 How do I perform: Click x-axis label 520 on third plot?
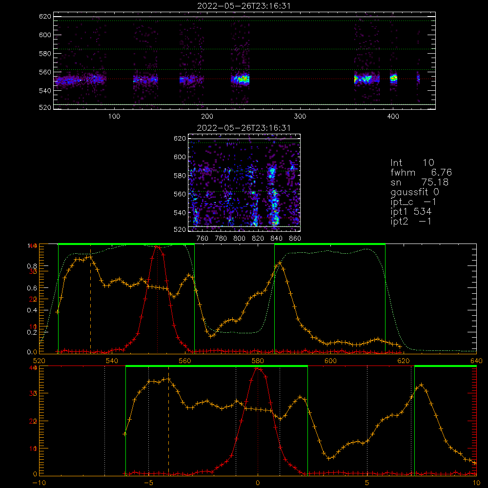[x=39, y=361]
